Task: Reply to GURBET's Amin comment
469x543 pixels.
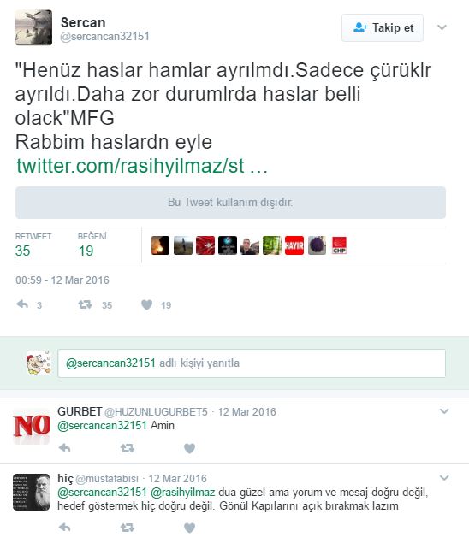Action: click(65, 448)
